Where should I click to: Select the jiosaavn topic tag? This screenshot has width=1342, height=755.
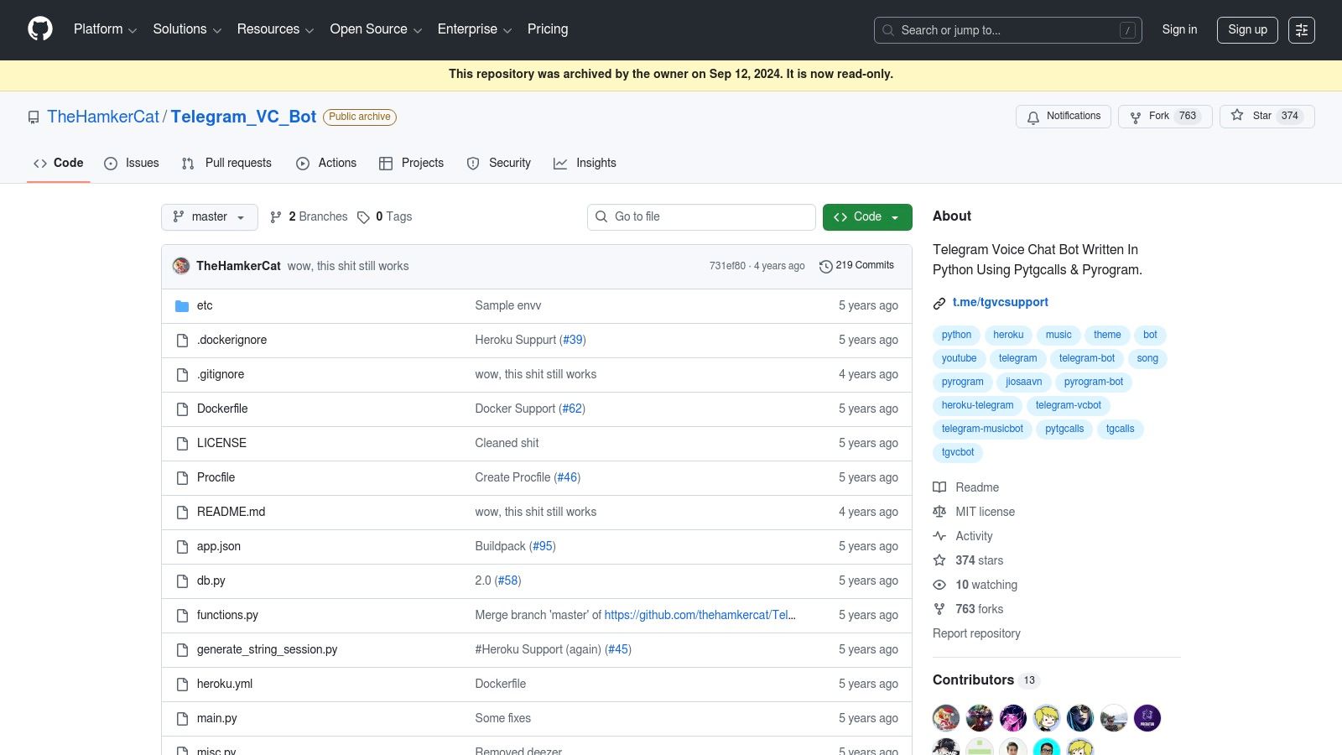(1023, 383)
